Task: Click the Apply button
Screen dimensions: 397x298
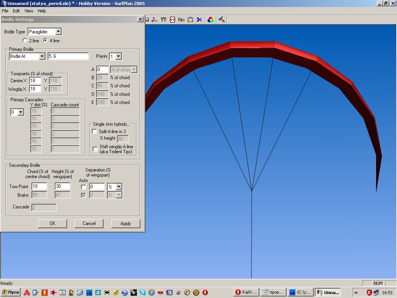Action: (x=126, y=223)
